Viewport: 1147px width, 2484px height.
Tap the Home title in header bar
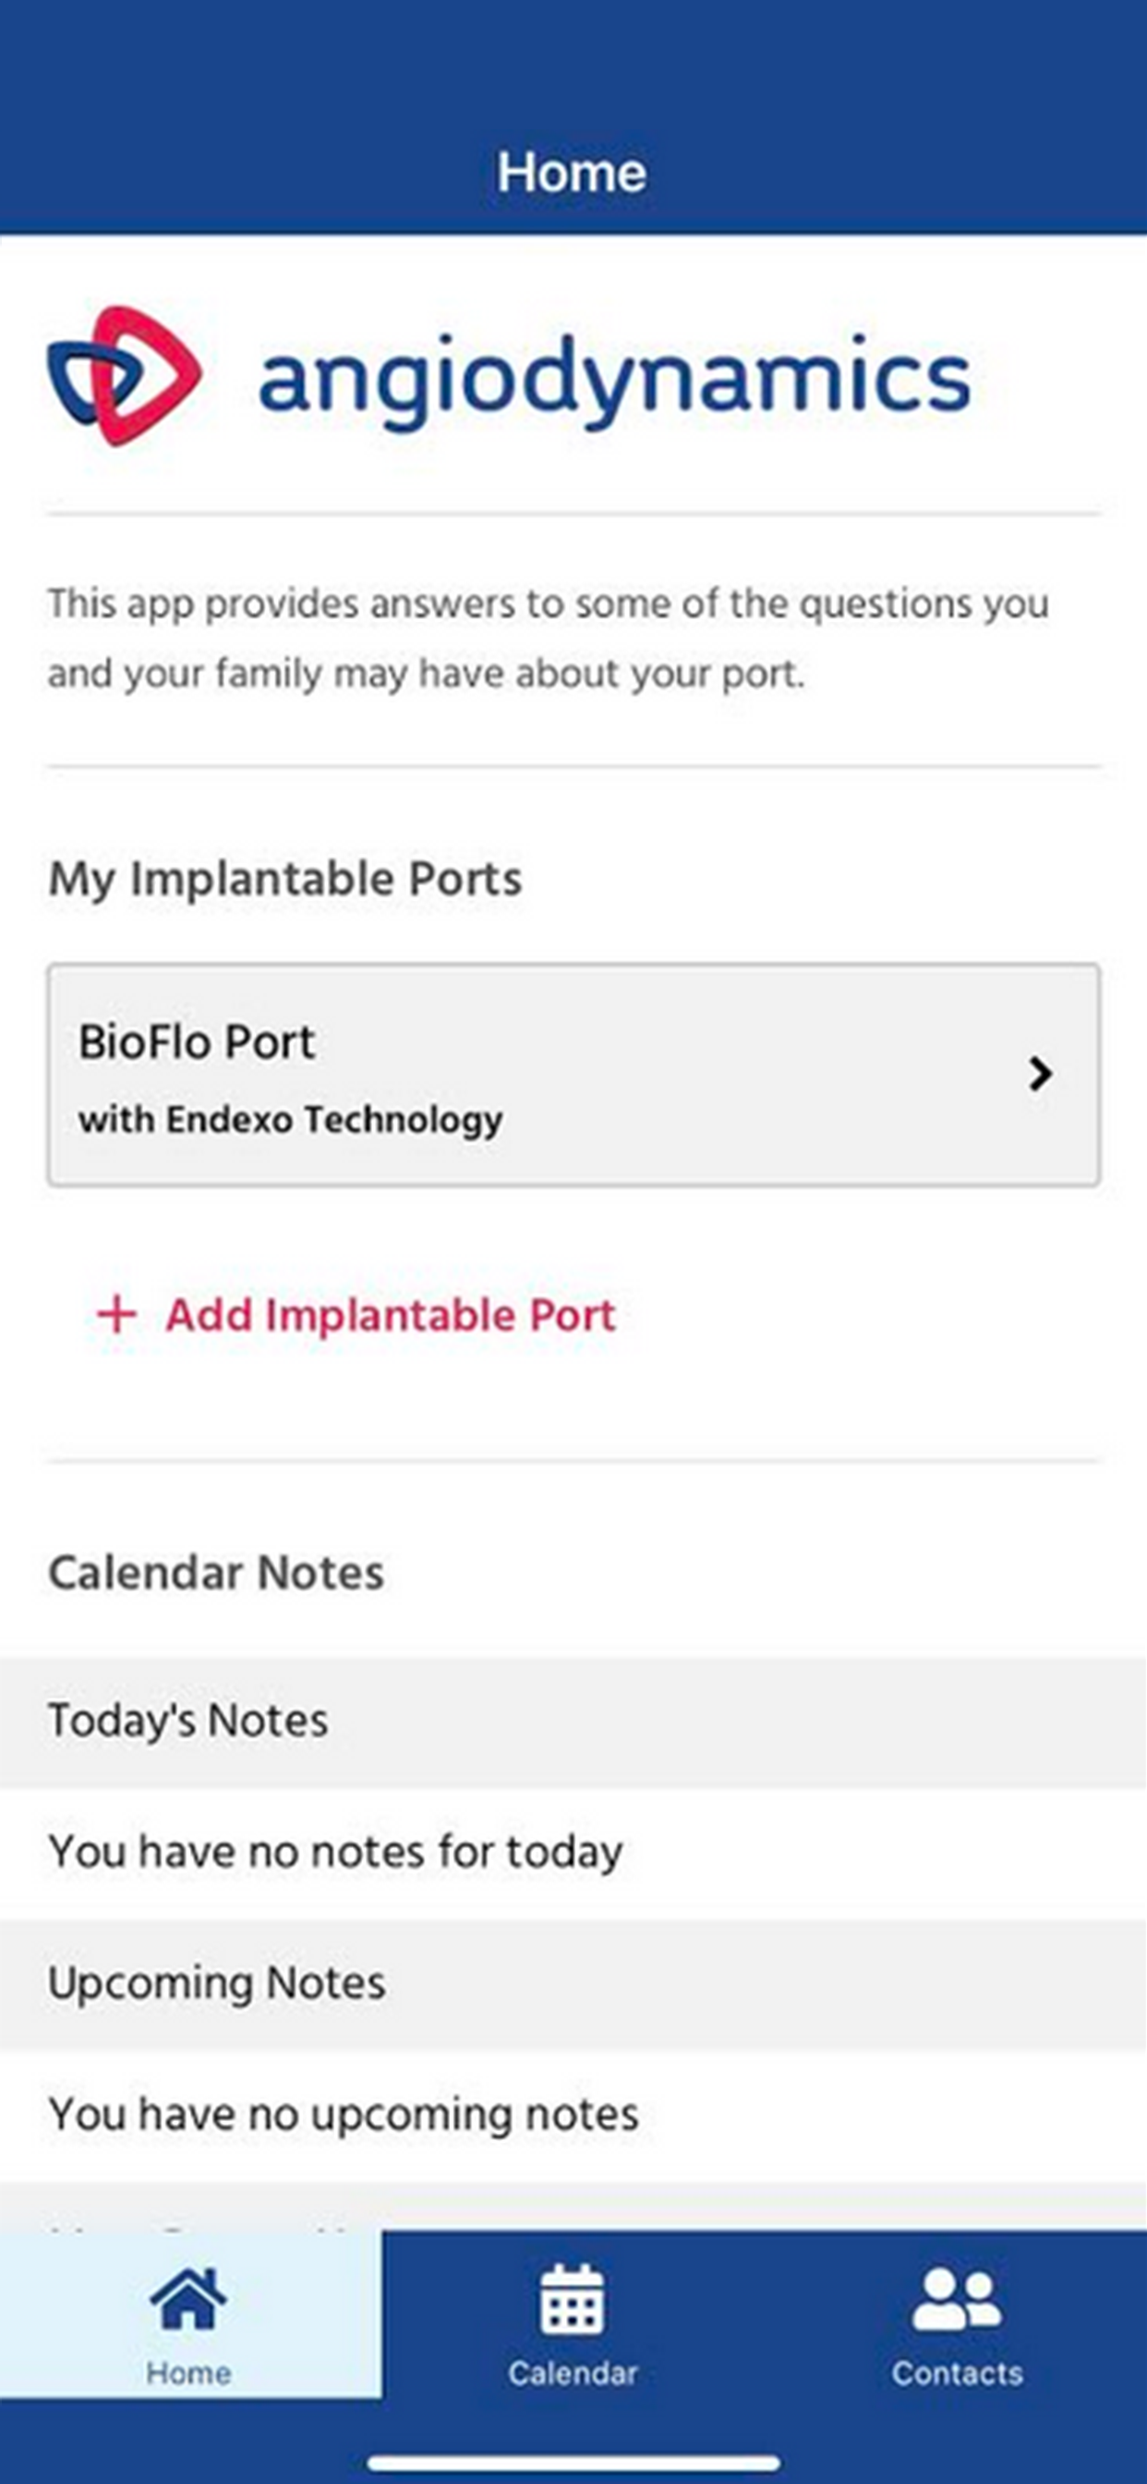572,173
